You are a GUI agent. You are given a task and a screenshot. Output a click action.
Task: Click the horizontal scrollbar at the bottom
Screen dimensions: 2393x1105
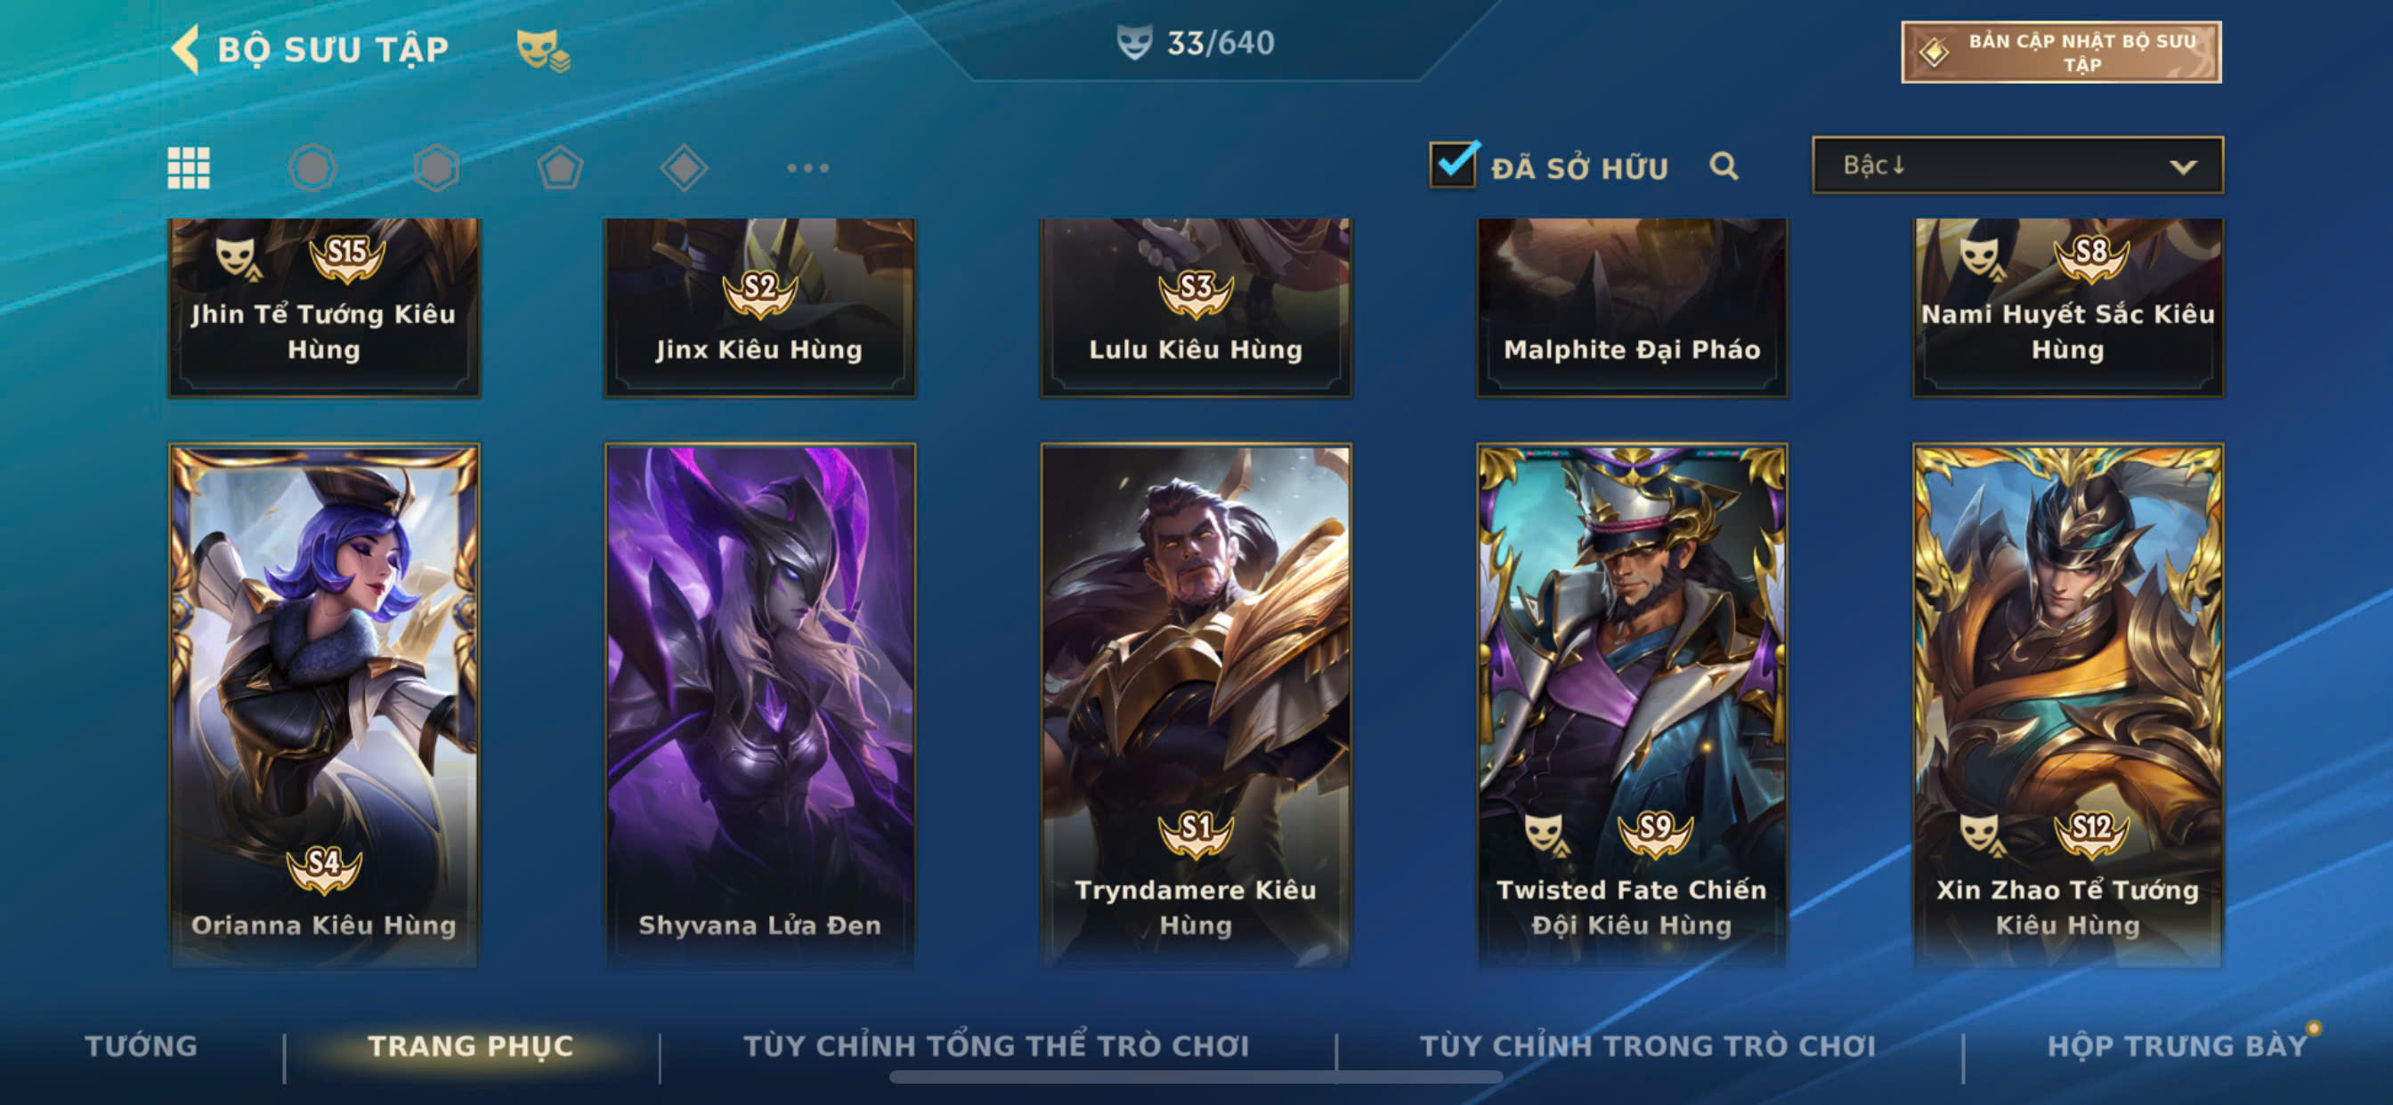[1196, 1077]
